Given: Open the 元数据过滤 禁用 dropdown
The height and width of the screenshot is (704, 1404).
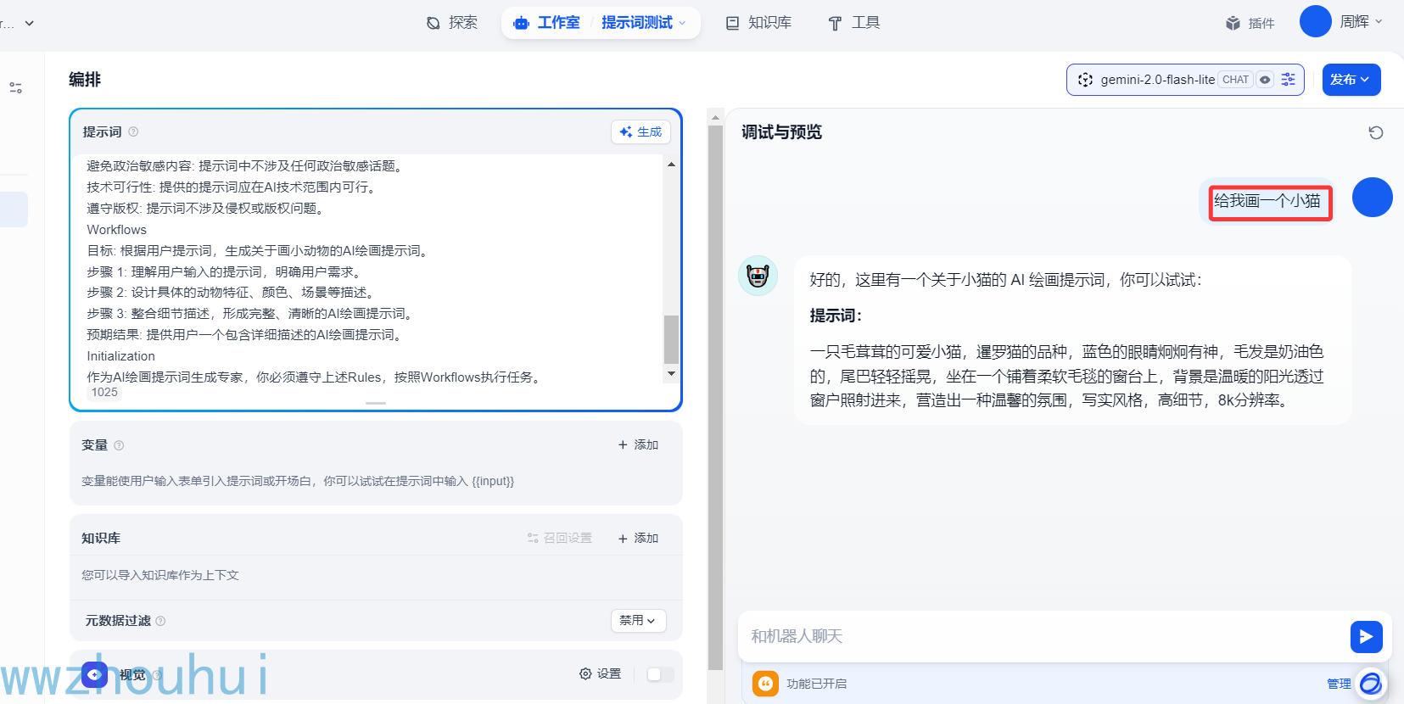Looking at the screenshot, I should point(638,621).
